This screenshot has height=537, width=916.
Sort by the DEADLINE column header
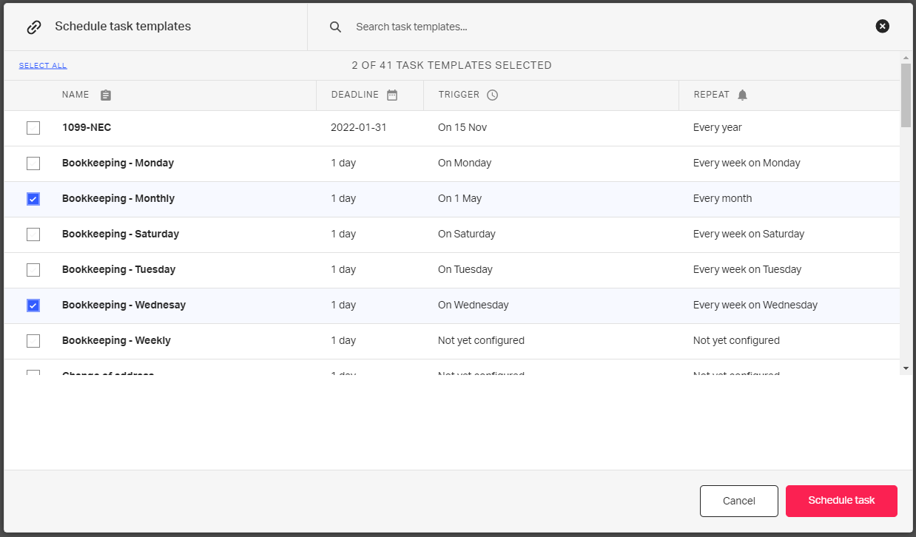354,95
